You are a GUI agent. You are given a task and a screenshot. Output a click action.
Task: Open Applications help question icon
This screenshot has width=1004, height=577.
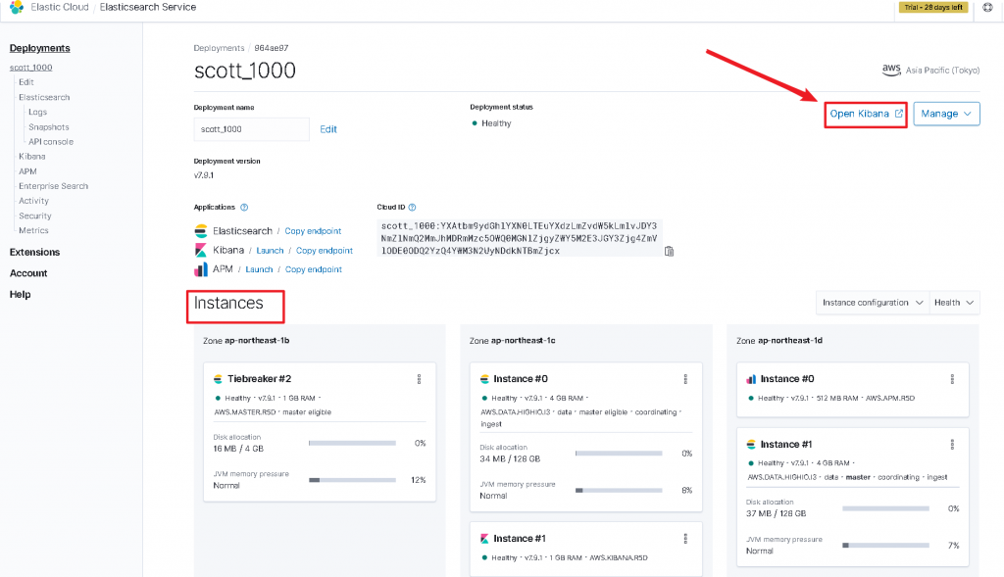(x=244, y=208)
